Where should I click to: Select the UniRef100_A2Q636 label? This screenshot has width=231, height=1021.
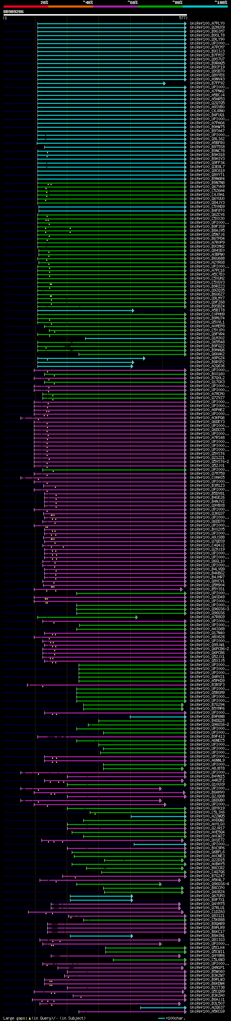pos(207,366)
